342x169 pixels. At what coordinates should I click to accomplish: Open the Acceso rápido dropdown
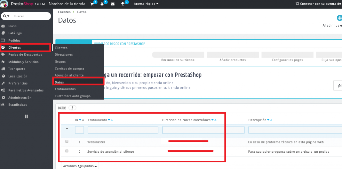146,4
